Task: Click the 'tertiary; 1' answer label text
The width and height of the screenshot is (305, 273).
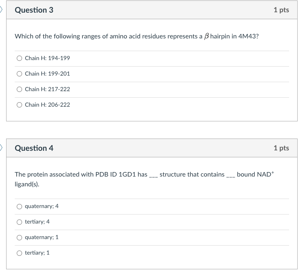Action: [37, 253]
